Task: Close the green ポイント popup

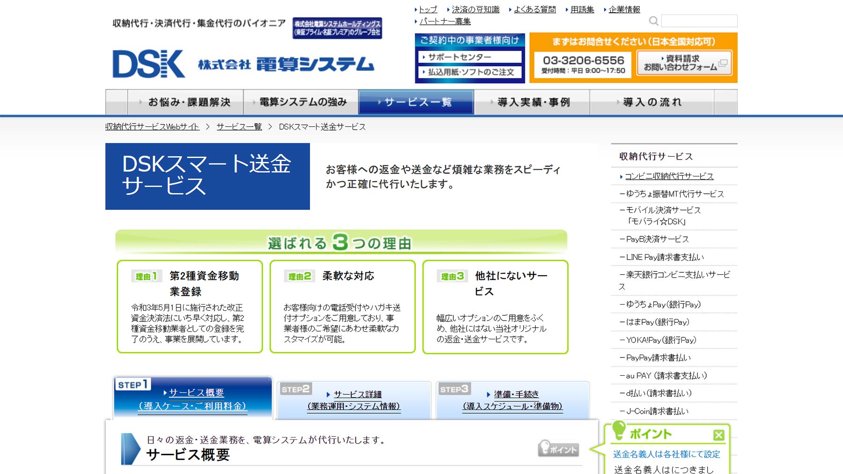Action: click(719, 435)
